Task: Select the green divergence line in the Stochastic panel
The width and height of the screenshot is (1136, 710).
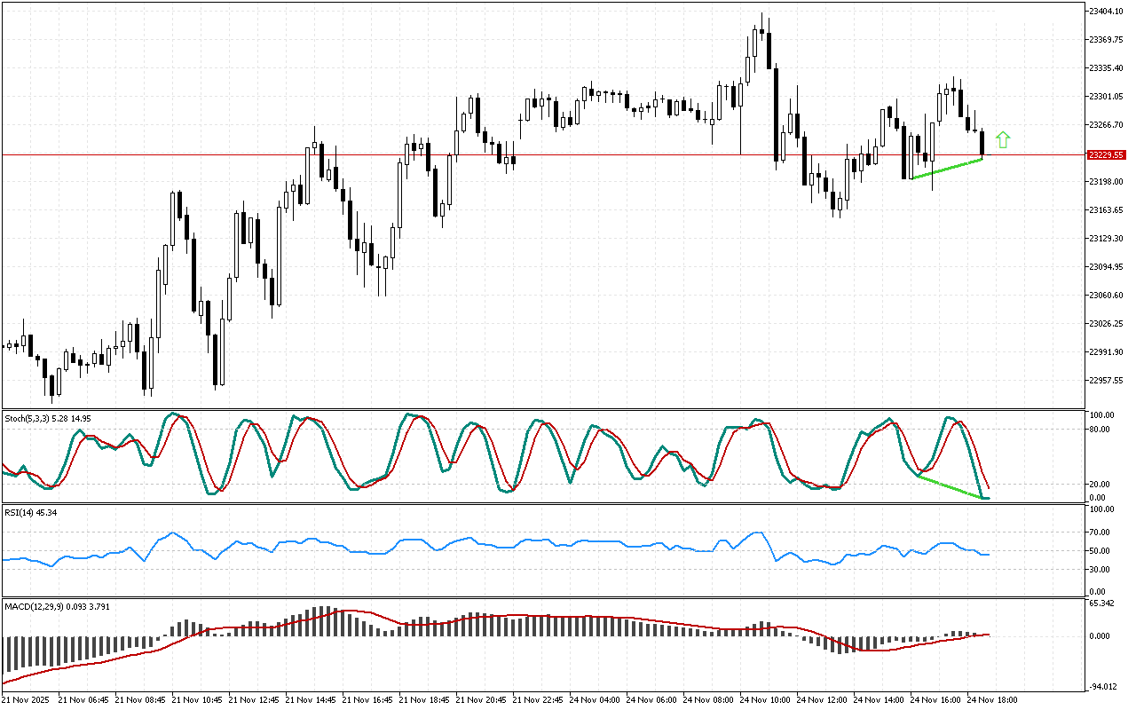Action: 951,487
